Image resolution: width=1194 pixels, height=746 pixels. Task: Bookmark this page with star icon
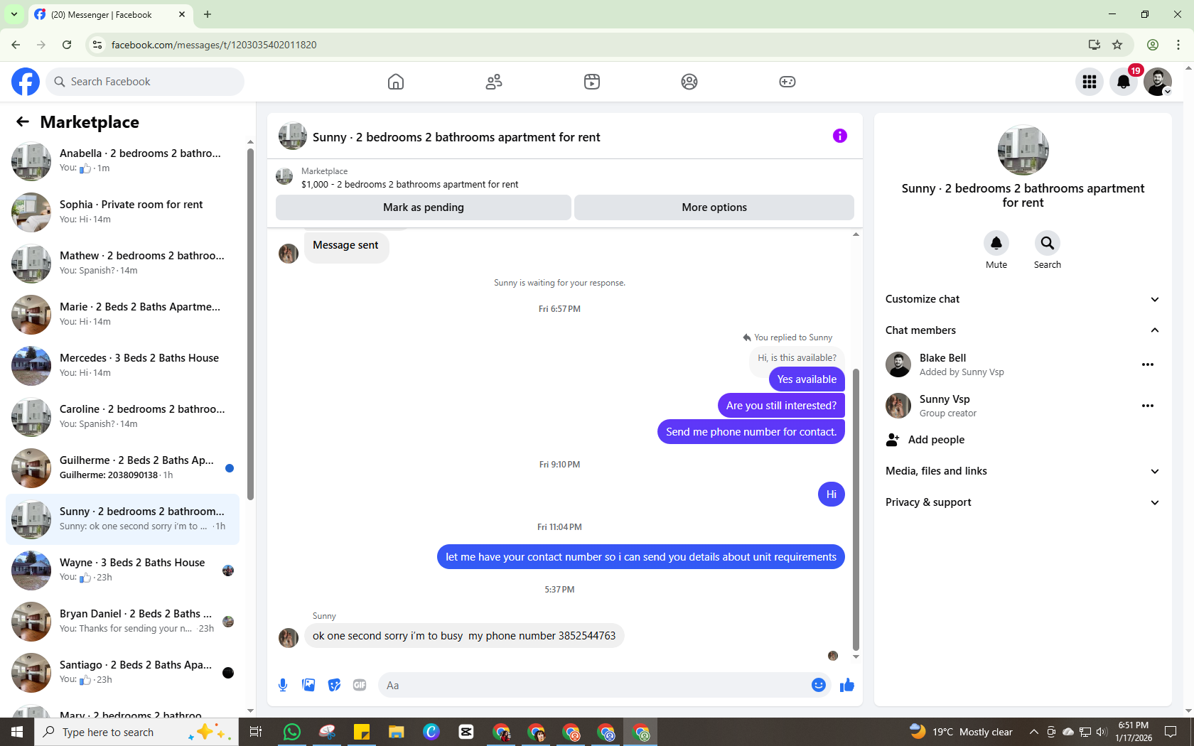pos(1117,45)
